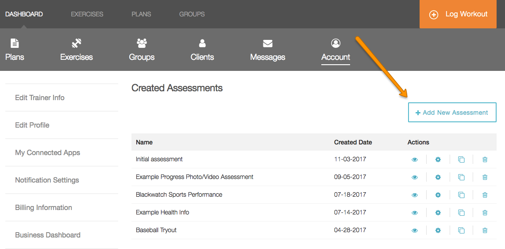Click Example Progress Photo/Video Assessment name
Image resolution: width=505 pixels, height=249 pixels.
195,177
